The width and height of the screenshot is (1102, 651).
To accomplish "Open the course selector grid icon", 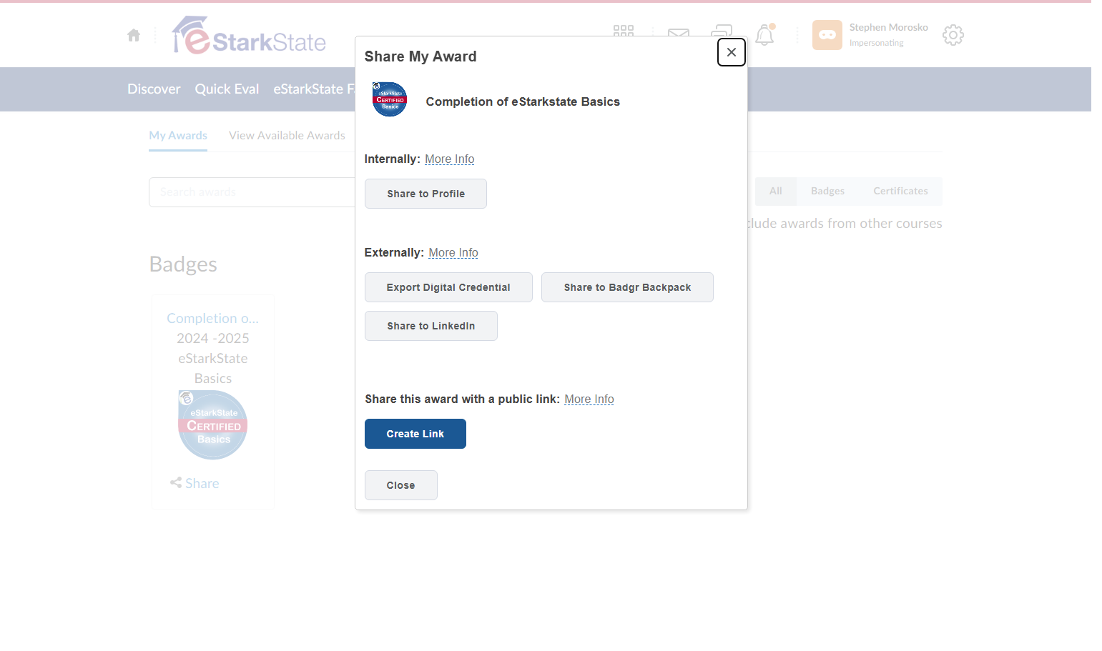I will pos(624,31).
